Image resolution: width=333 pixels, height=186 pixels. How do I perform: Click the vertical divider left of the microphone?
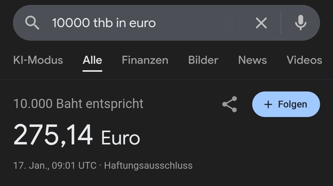click(281, 23)
